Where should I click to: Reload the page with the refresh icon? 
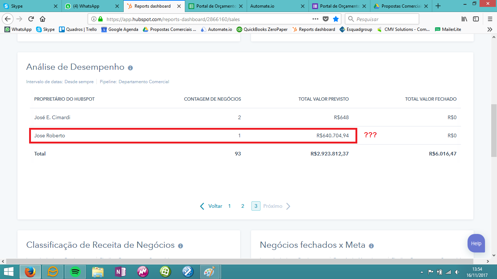(30, 19)
